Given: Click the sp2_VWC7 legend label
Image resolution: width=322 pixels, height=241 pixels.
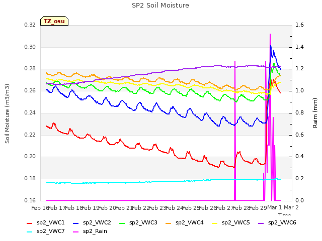Looking at the screenshot, I should coord(50,231).
